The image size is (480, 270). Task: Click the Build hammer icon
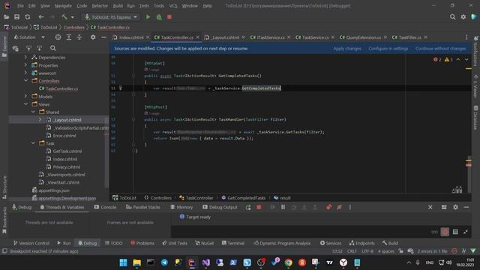pyautogui.click(x=64, y=17)
